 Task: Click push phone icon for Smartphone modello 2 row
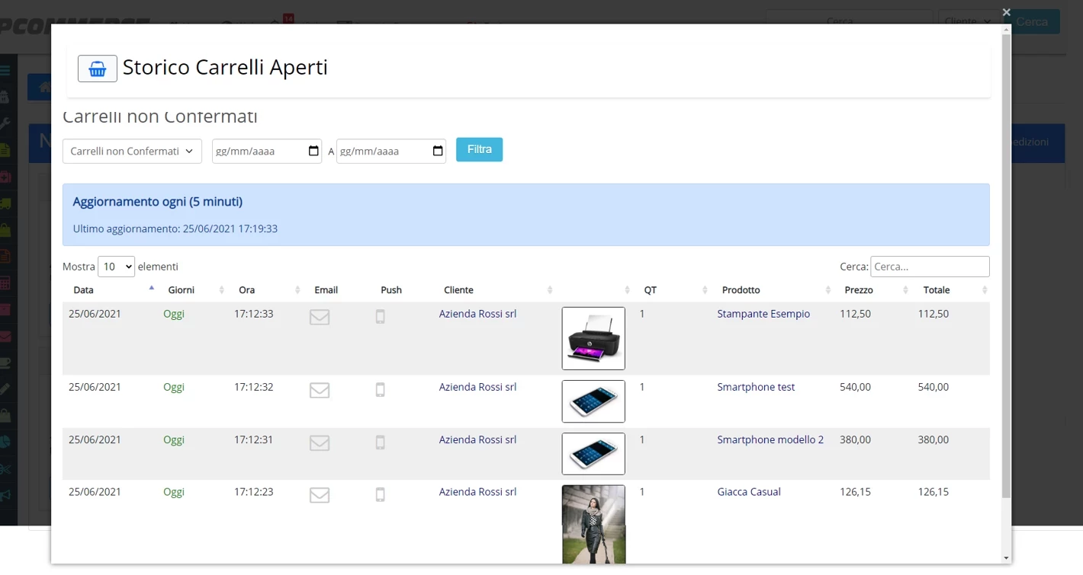tap(380, 442)
